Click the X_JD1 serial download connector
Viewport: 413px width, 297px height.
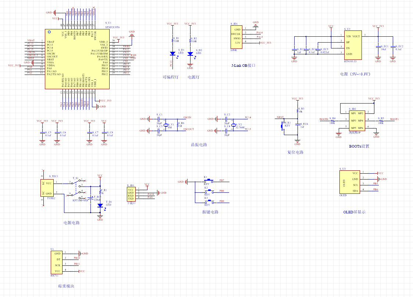(131, 194)
